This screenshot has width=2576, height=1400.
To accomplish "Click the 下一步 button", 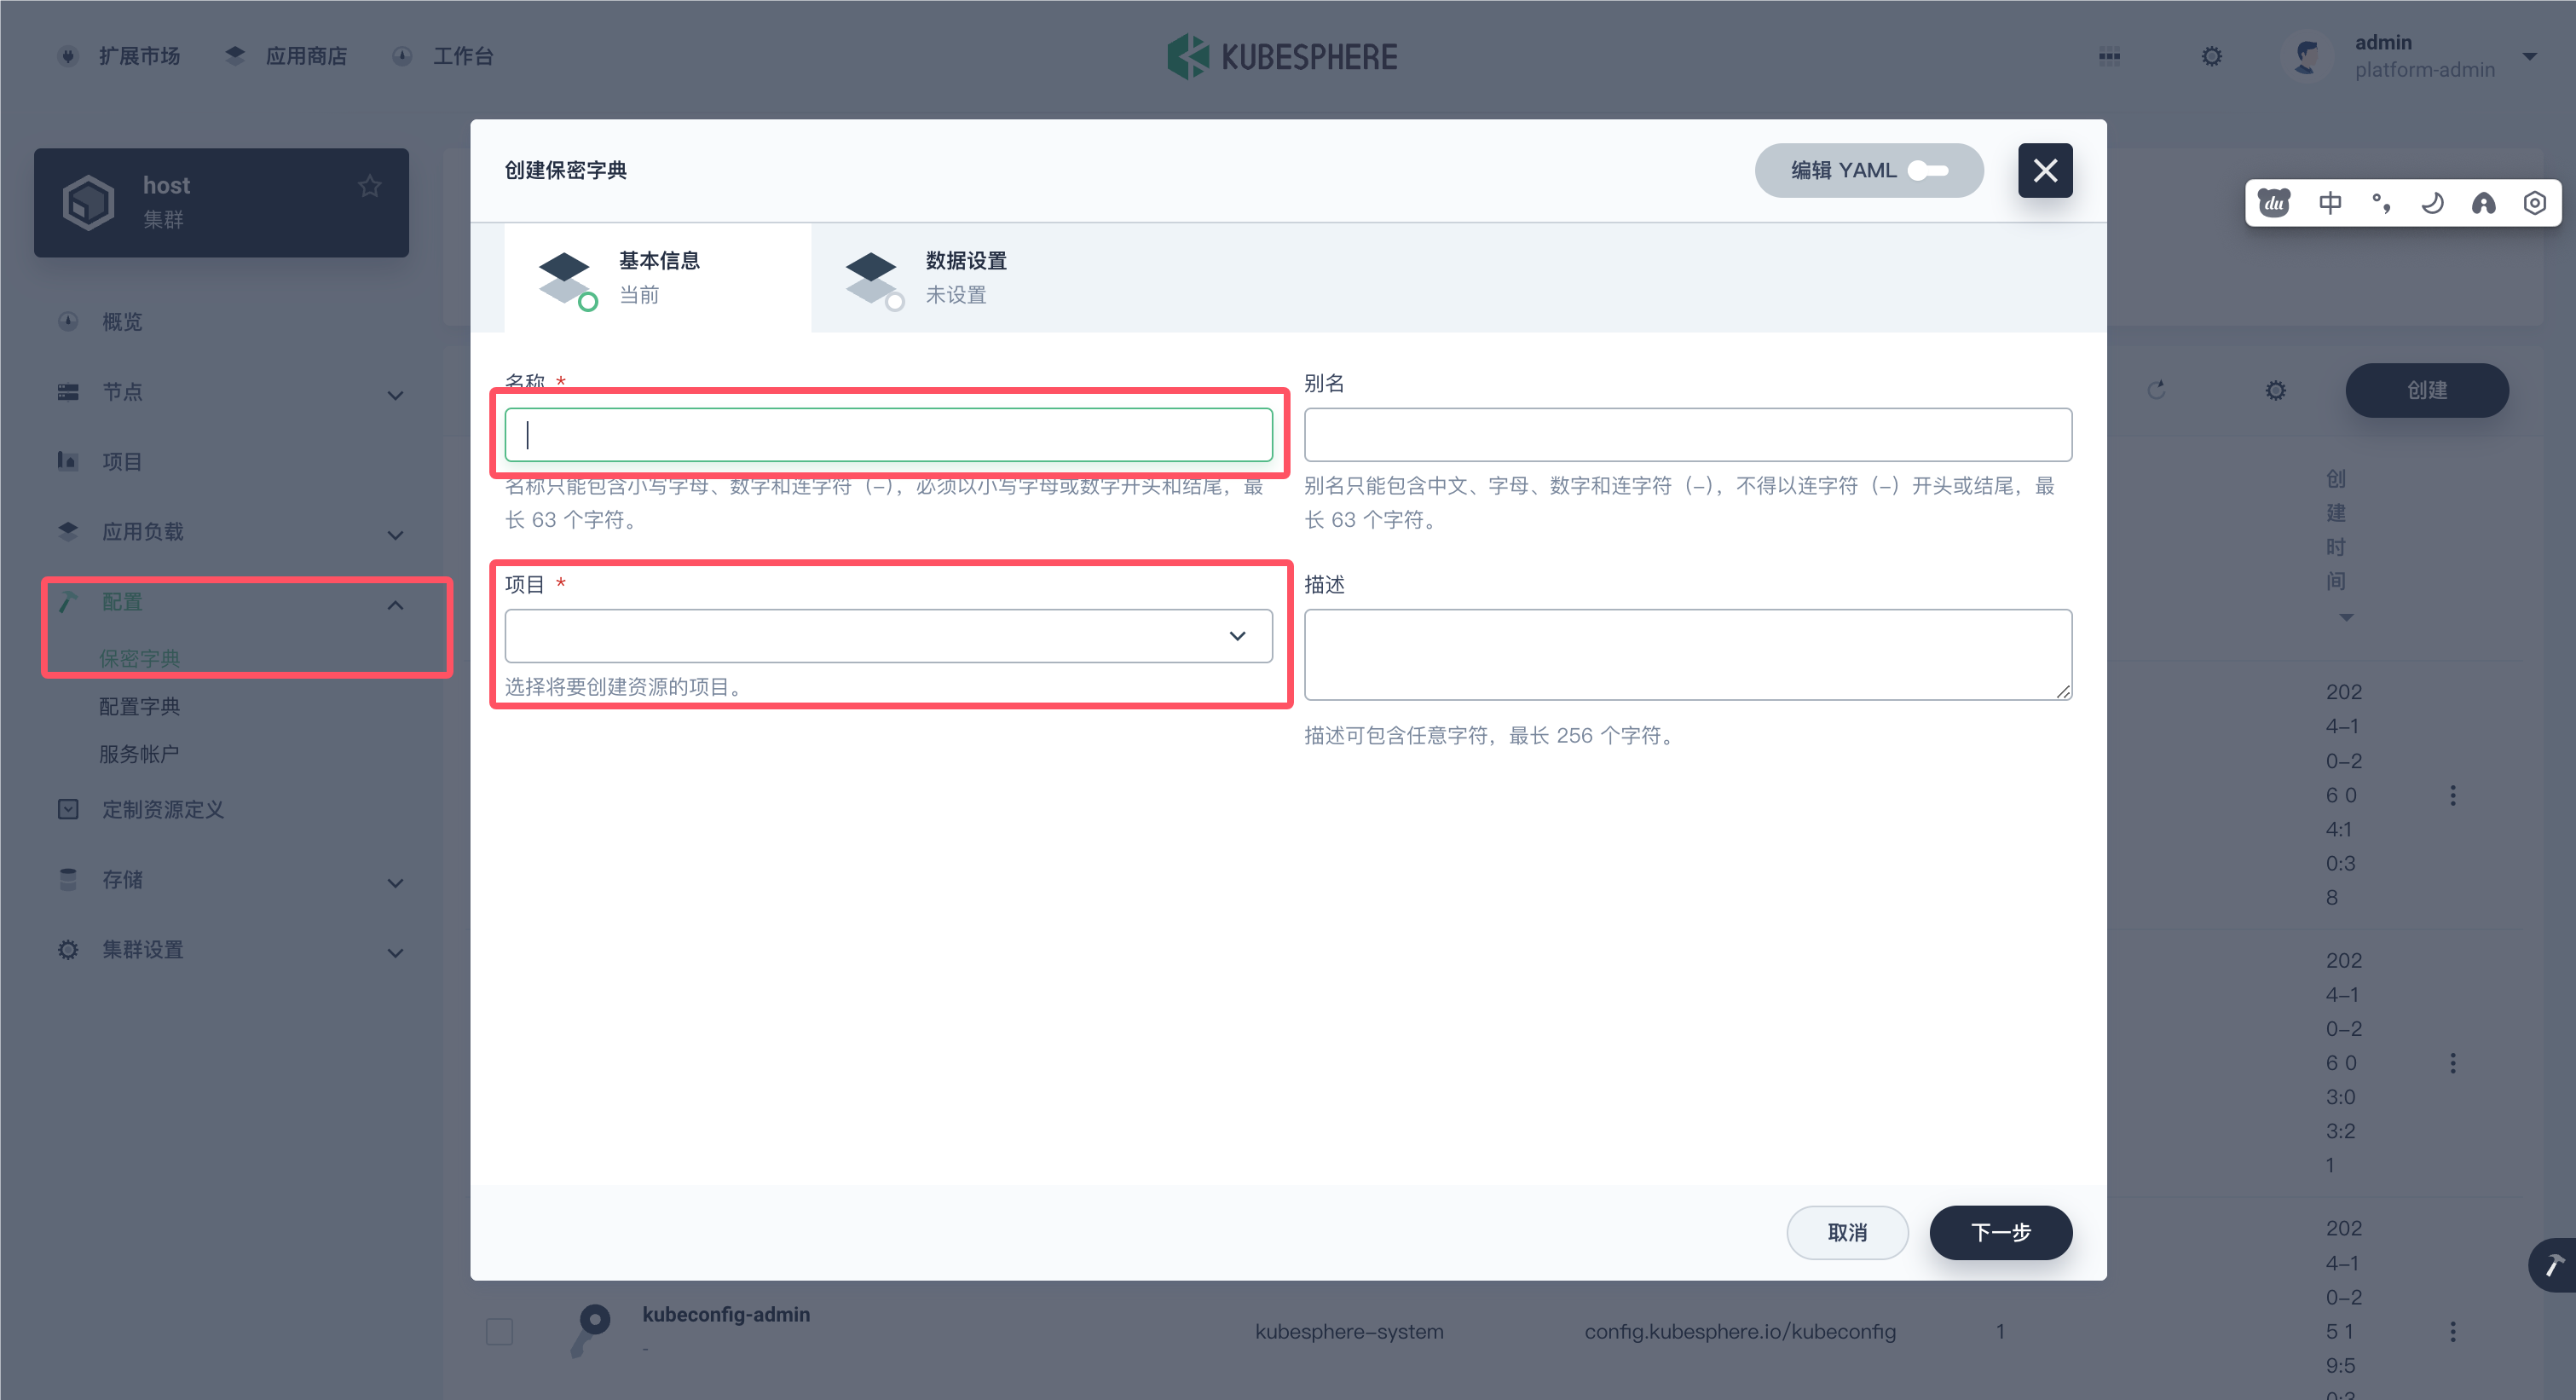I will click(2000, 1232).
